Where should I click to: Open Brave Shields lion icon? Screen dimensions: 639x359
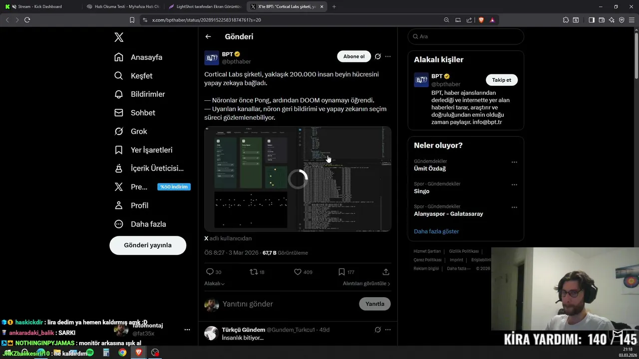pyautogui.click(x=481, y=20)
